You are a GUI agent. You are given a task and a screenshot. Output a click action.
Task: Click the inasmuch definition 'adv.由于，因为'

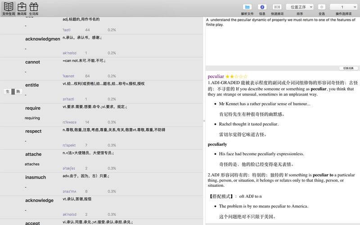pyautogui.click(x=86, y=176)
